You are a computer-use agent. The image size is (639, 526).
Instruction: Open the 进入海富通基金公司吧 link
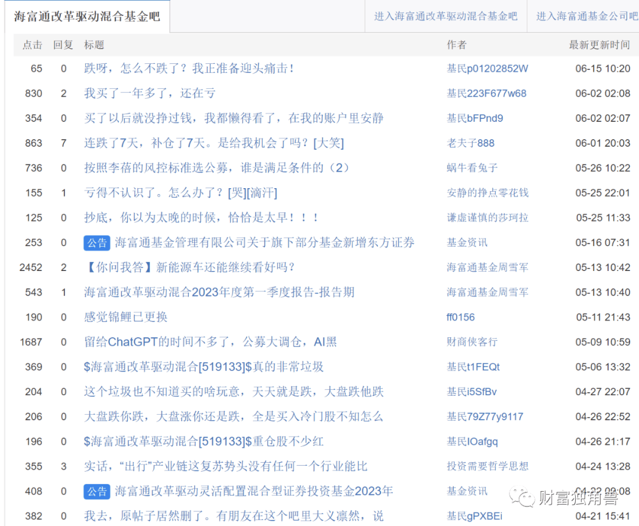click(x=587, y=17)
